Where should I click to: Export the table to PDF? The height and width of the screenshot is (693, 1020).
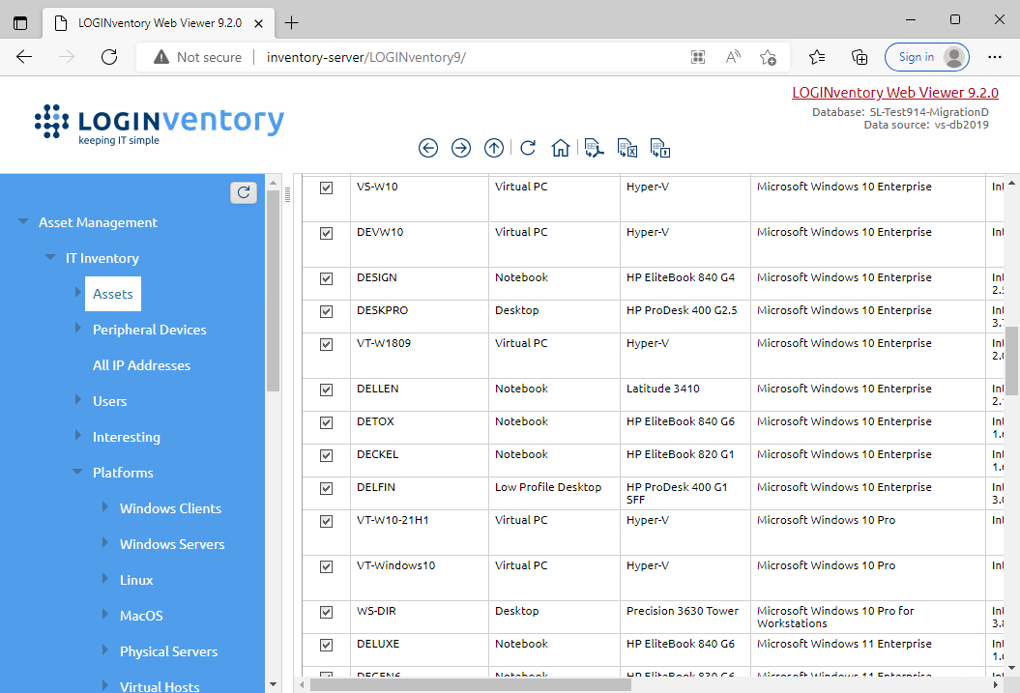(594, 148)
